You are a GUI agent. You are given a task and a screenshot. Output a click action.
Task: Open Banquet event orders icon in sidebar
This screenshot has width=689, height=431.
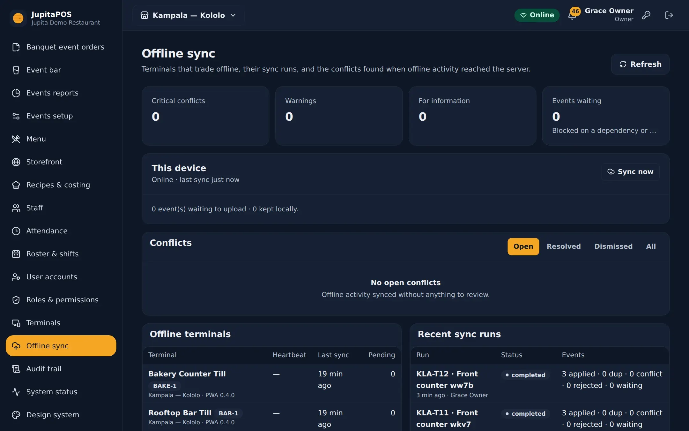coord(16,47)
